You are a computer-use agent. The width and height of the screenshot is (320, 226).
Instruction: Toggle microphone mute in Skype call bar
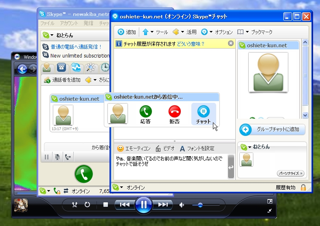click(x=57, y=157)
